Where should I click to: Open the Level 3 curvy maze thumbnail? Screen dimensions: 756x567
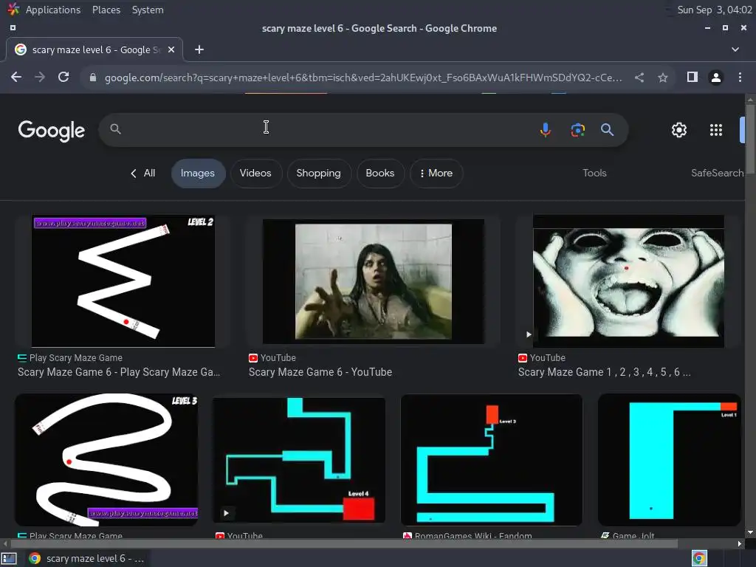[106, 459]
